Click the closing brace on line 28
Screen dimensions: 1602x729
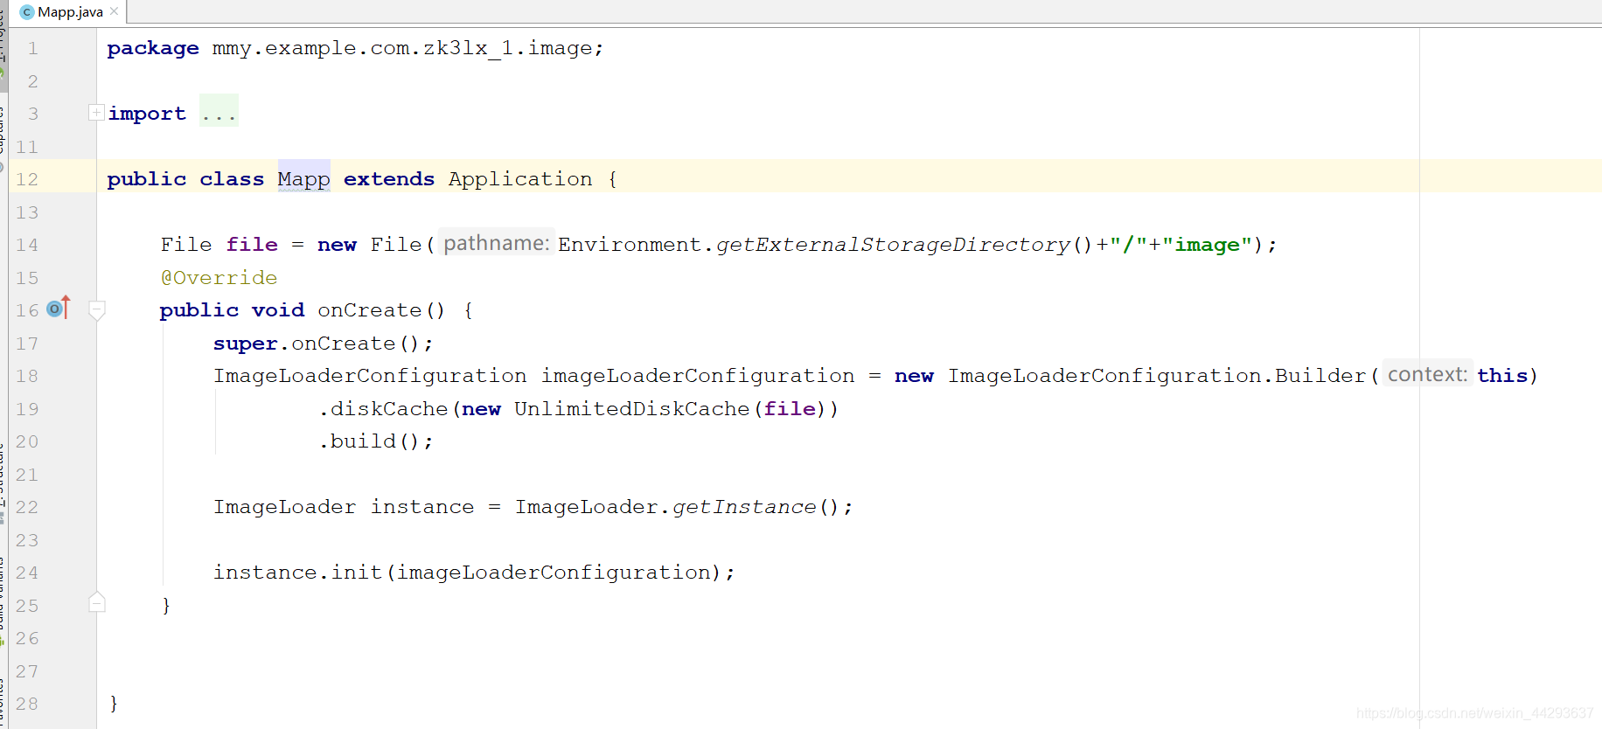point(114,704)
